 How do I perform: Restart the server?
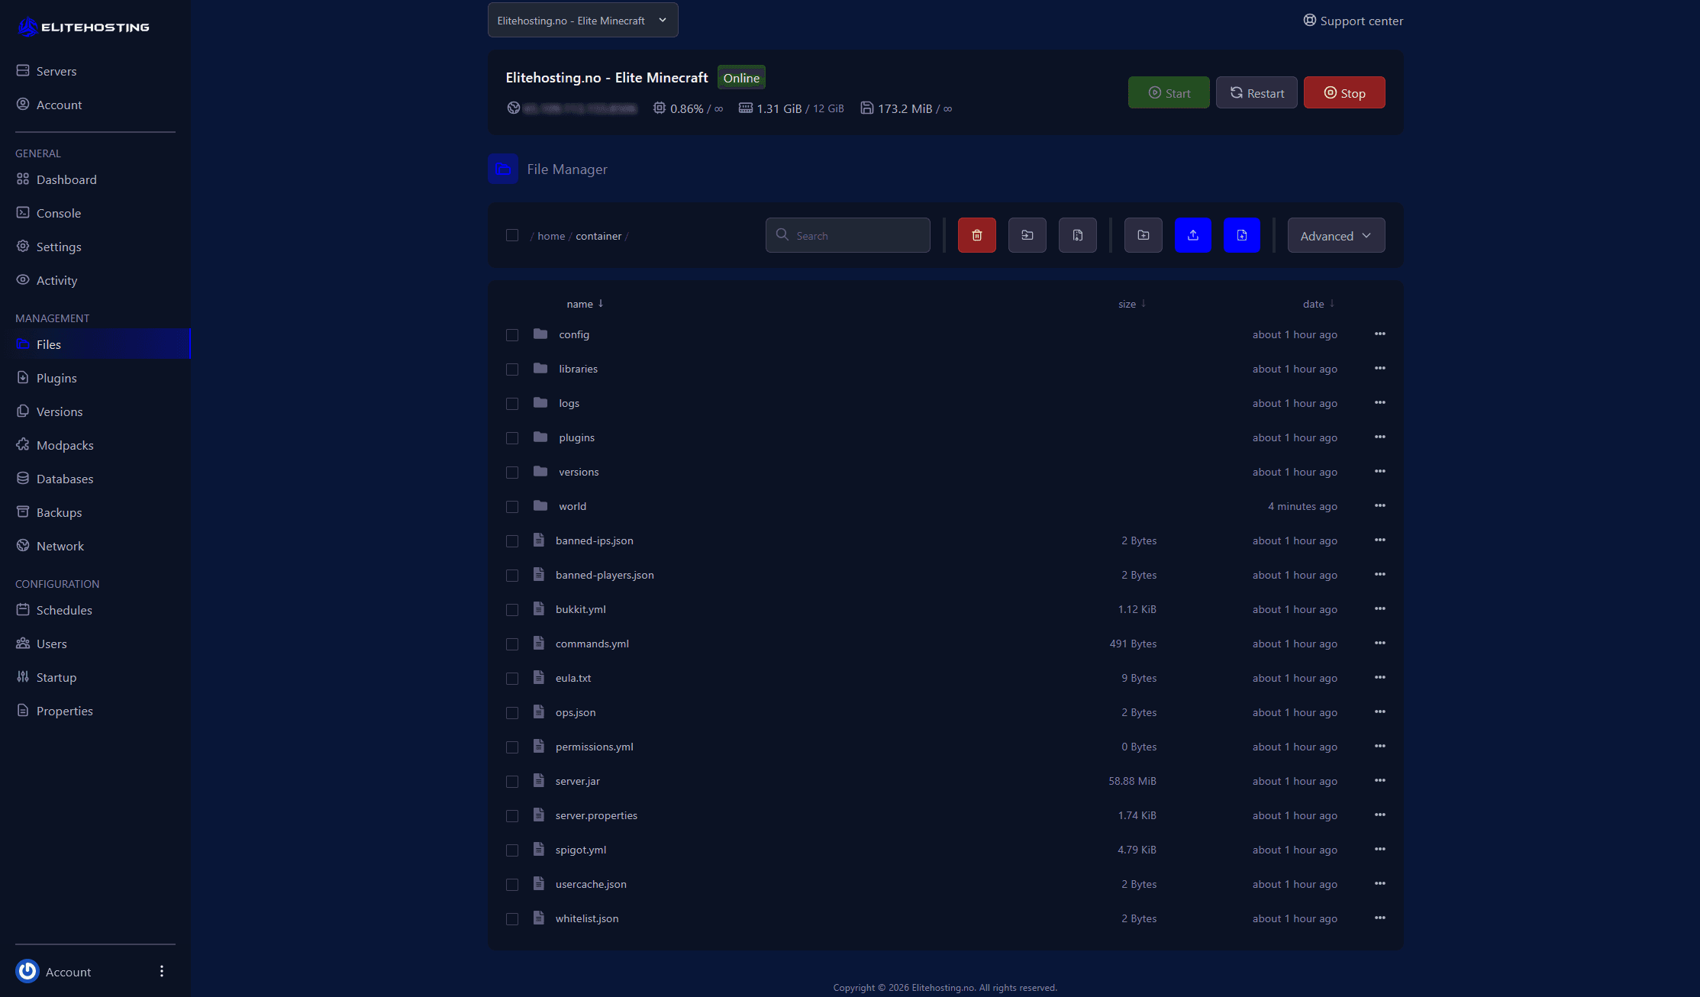[1256, 92]
